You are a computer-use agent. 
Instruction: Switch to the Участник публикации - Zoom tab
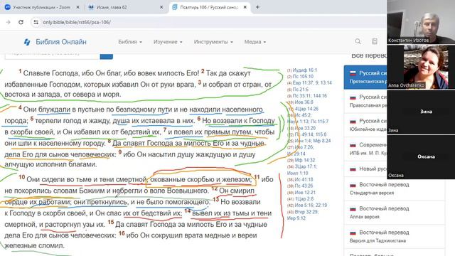41,7
